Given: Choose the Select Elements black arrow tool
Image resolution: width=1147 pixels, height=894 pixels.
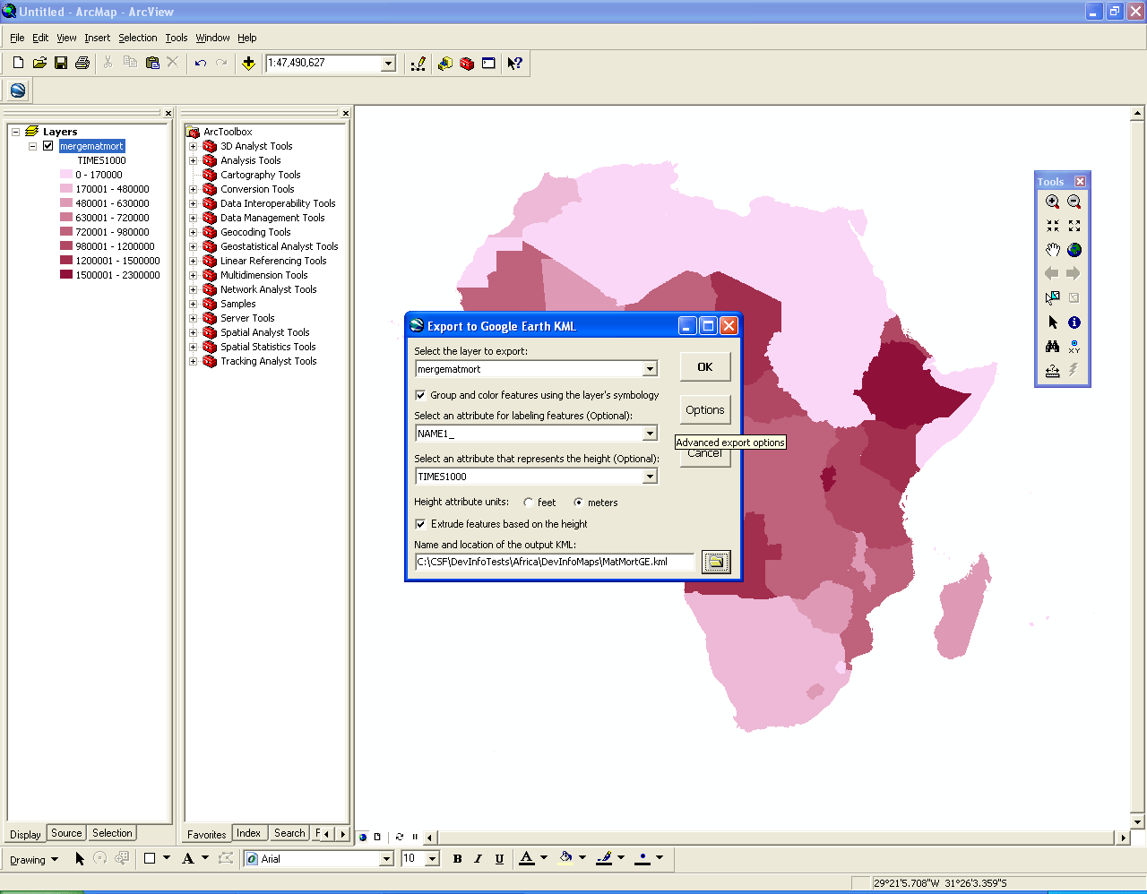Looking at the screenshot, I should (x=1053, y=322).
